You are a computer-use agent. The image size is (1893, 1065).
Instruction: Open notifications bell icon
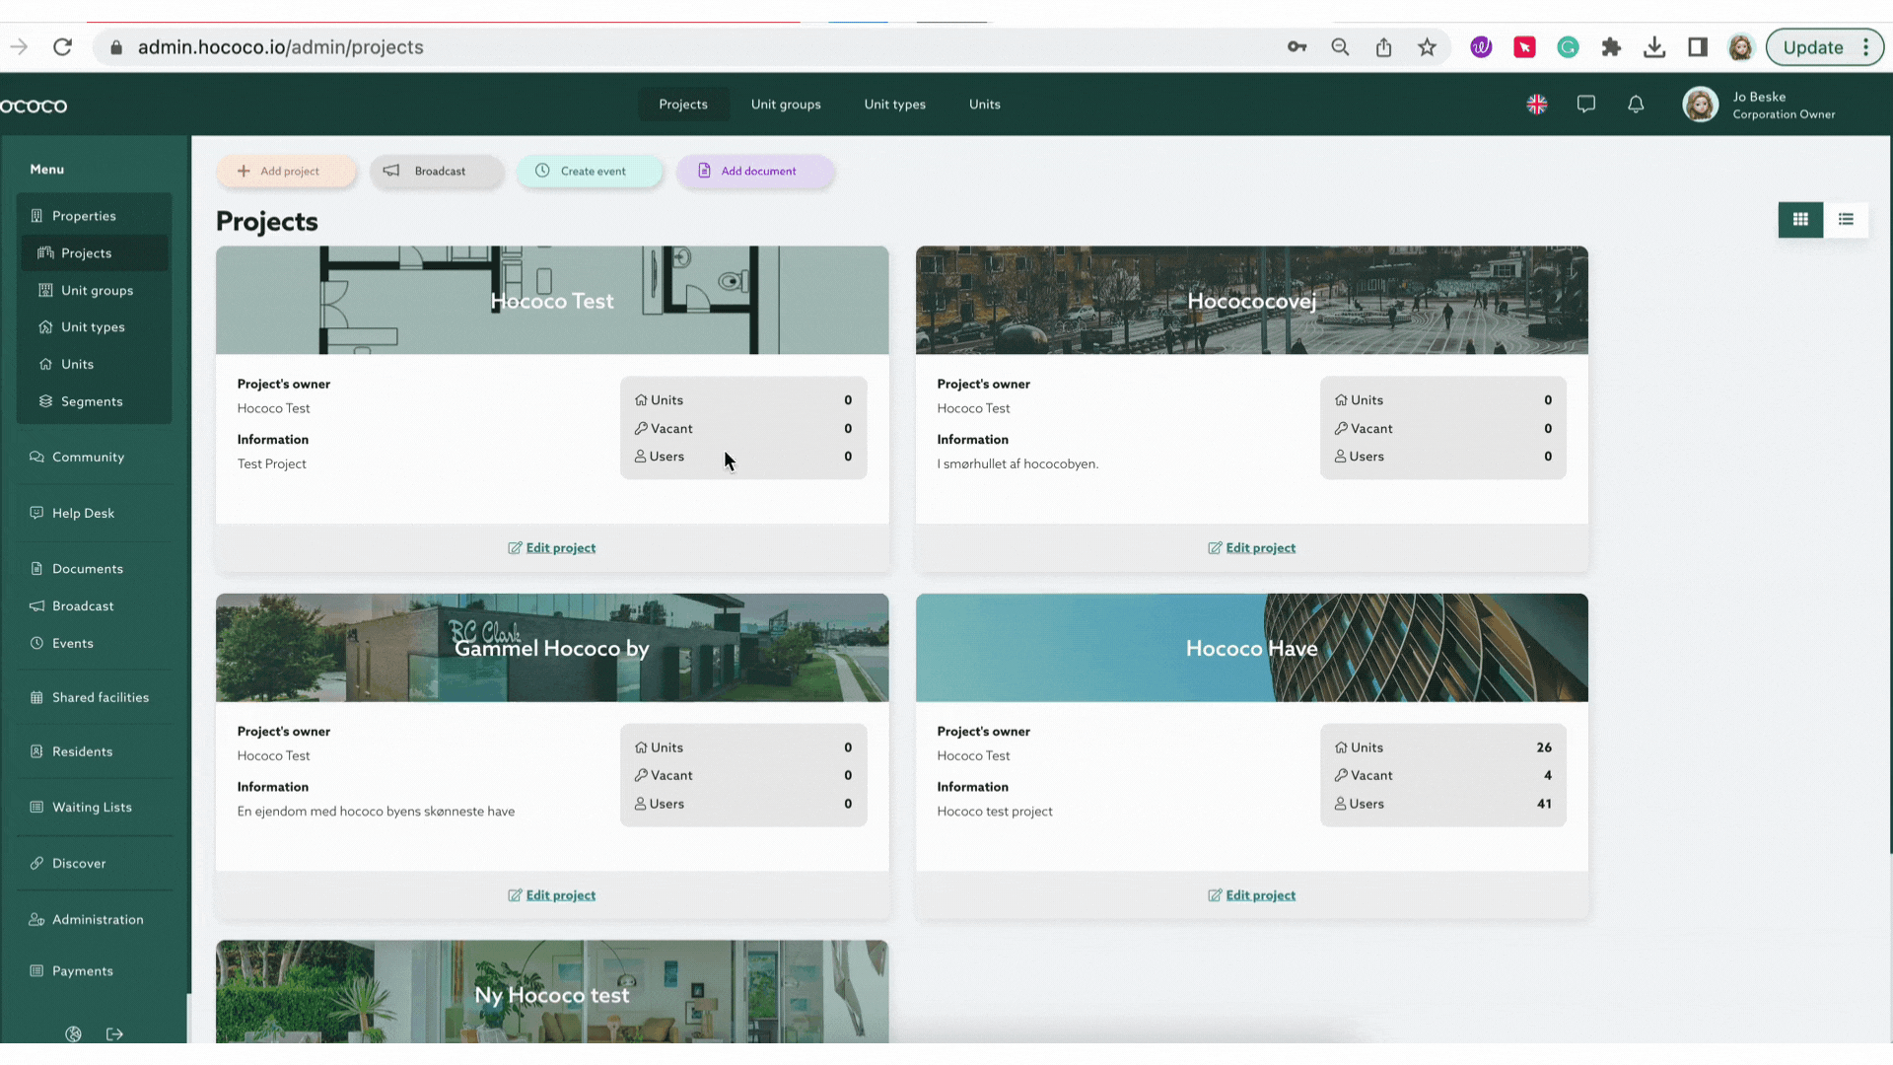1636,105
